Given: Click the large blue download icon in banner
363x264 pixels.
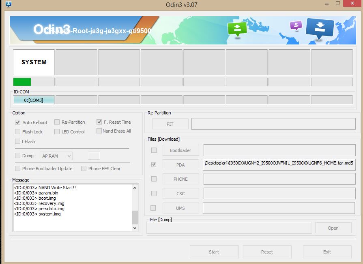Looking at the screenshot, I should coord(320,29).
